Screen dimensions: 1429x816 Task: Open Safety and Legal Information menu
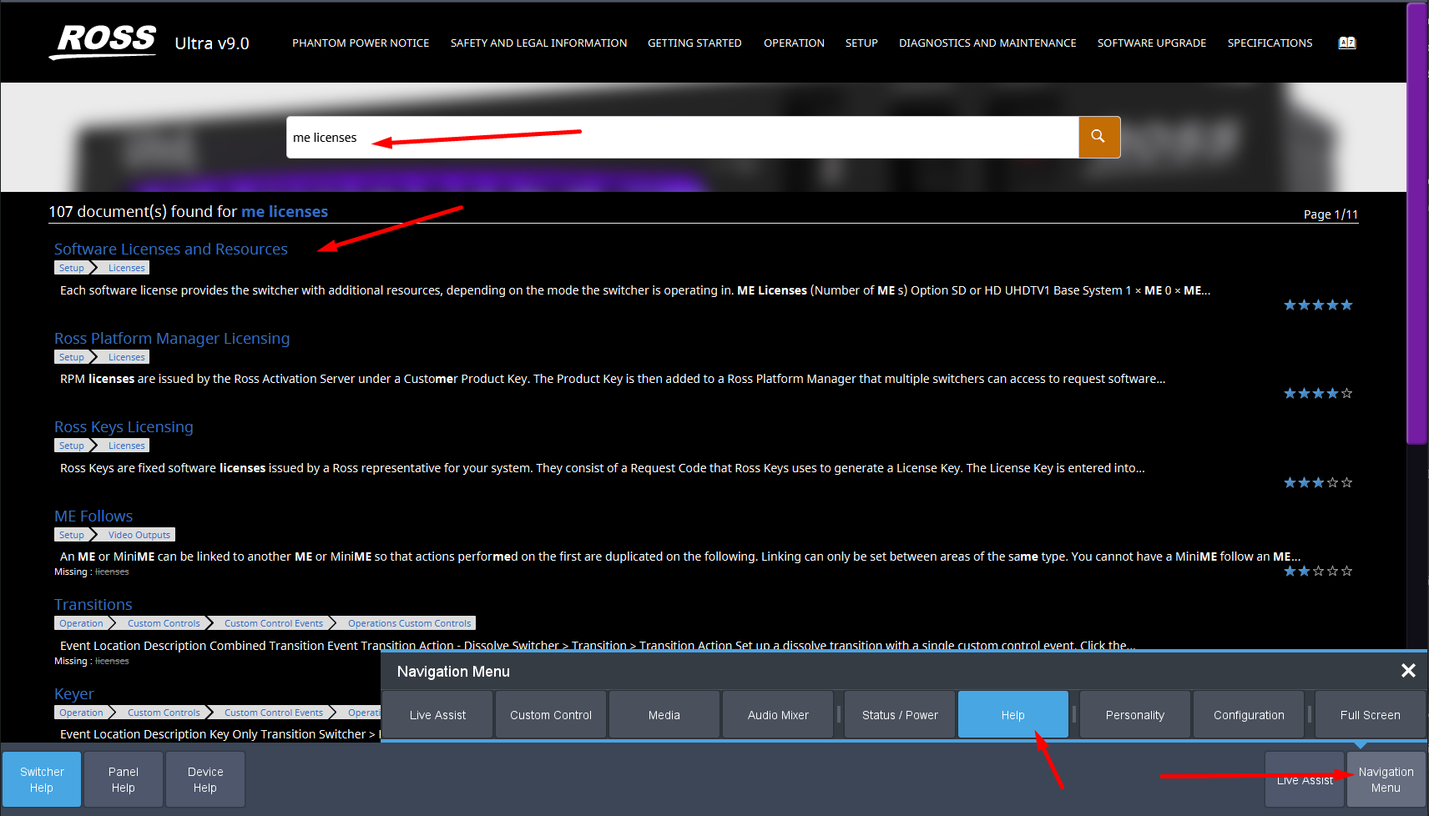(538, 43)
